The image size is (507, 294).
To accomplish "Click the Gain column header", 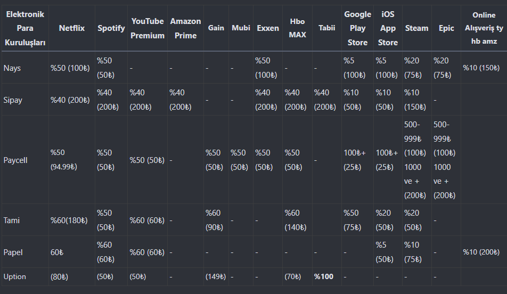I will click(216, 28).
